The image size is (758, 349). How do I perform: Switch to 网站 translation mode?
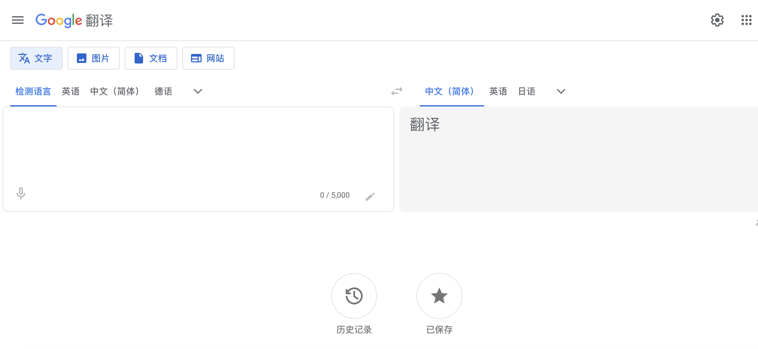[208, 58]
